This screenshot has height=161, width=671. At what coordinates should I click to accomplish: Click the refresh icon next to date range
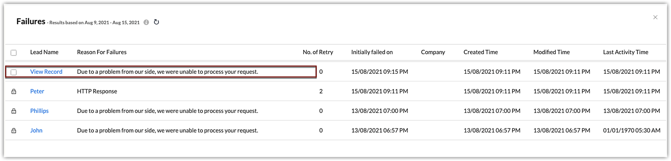[x=156, y=22]
